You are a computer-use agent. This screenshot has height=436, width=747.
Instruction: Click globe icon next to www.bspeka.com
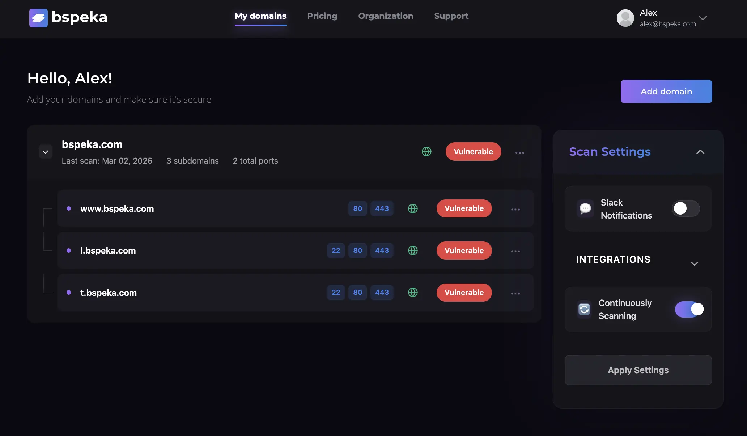click(x=413, y=208)
